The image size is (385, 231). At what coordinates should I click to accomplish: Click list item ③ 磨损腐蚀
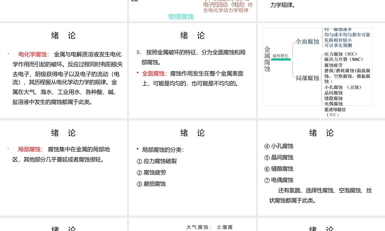coord(151,184)
